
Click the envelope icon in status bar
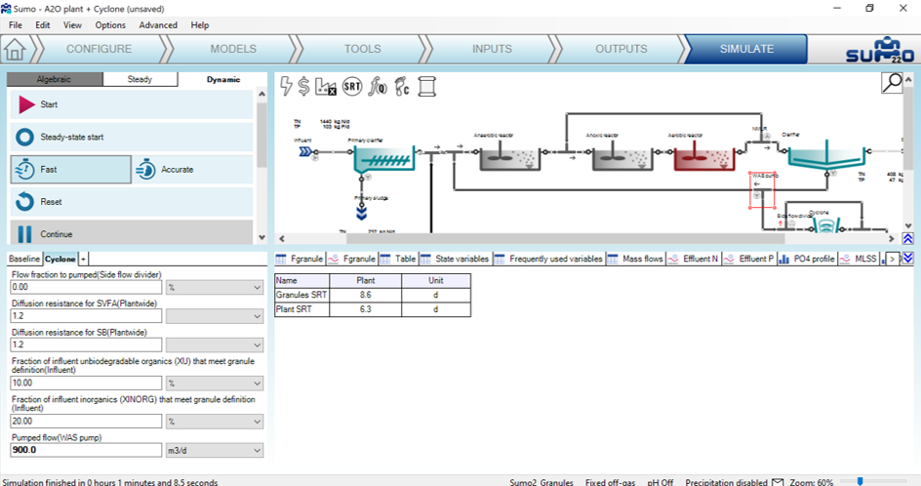(x=778, y=481)
